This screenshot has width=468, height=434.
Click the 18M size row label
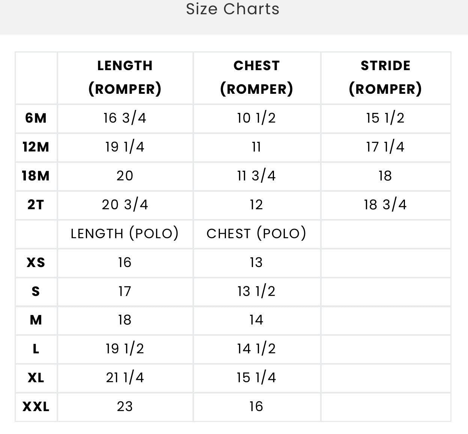(36, 176)
